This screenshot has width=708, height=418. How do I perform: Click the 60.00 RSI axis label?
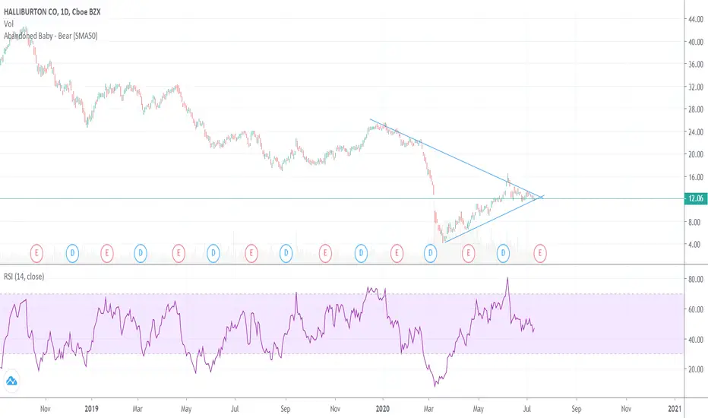(x=696, y=309)
